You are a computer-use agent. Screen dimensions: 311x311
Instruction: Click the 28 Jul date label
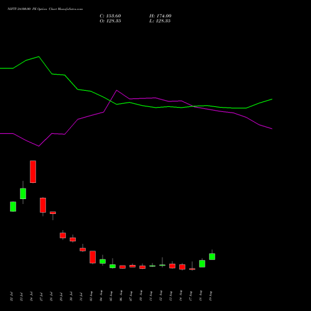coord(51,297)
